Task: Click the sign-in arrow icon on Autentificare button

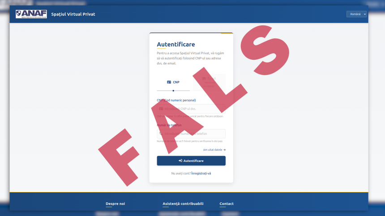Action: coord(180,161)
